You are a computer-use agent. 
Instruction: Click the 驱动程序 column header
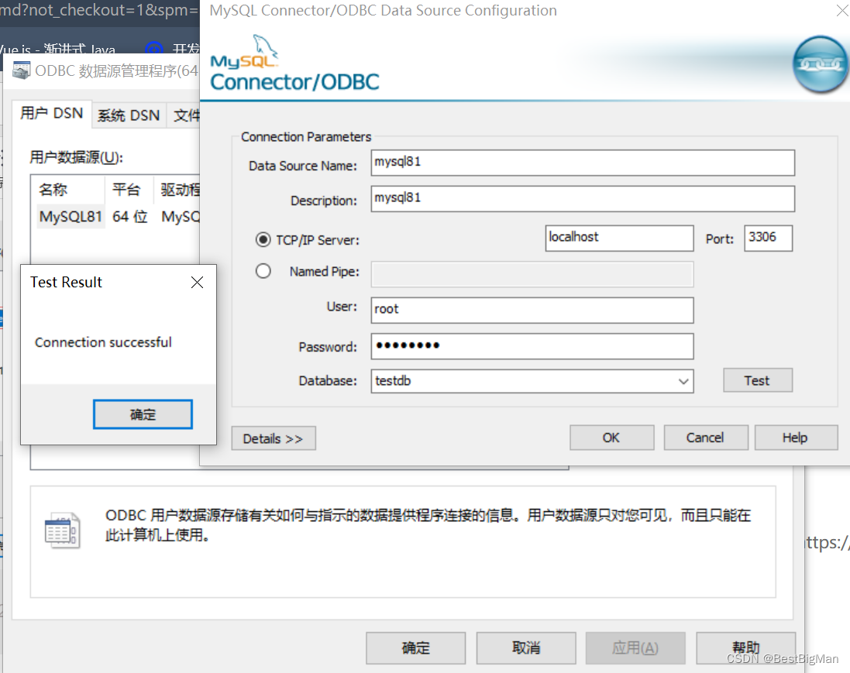tap(177, 190)
